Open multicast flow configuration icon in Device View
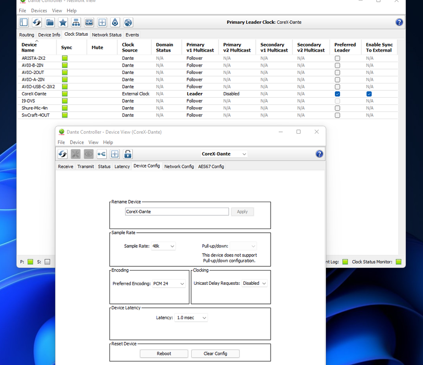 tap(102, 154)
